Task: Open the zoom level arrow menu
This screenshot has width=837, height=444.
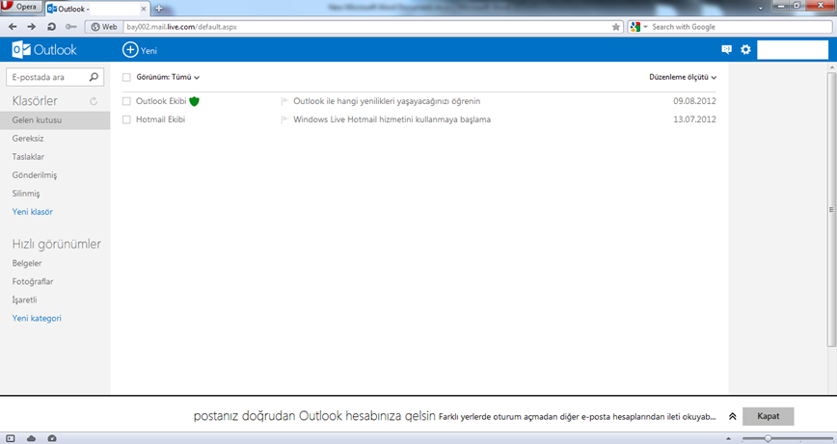Action: [729, 438]
